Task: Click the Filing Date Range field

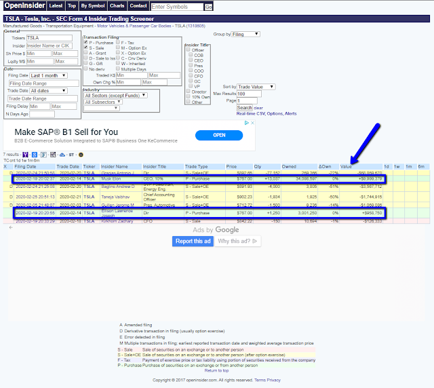Action: (43, 83)
